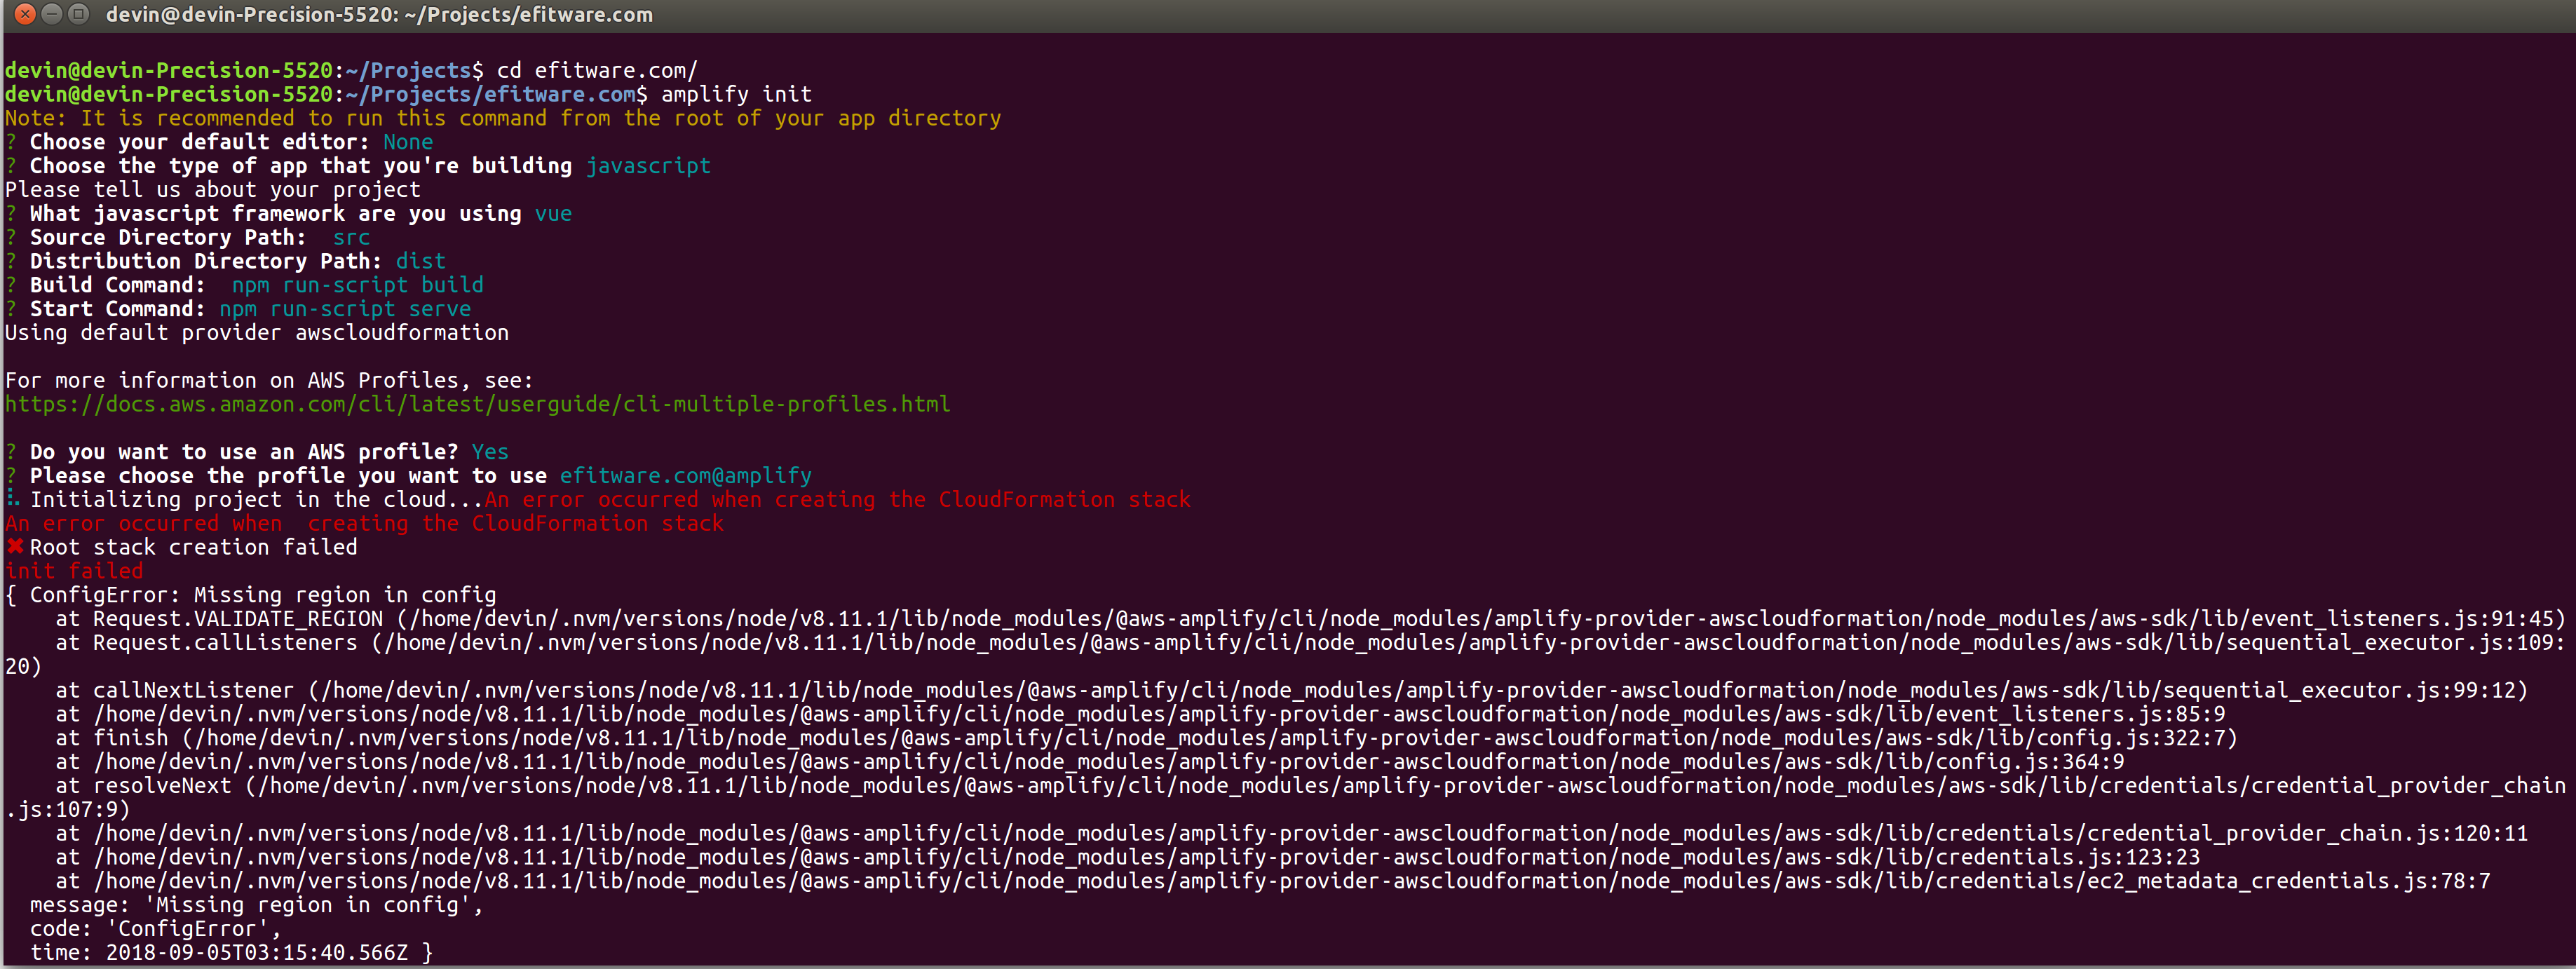The width and height of the screenshot is (2576, 969).
Task: Click 'Using default provider awscloudformation' line
Action: (256, 333)
